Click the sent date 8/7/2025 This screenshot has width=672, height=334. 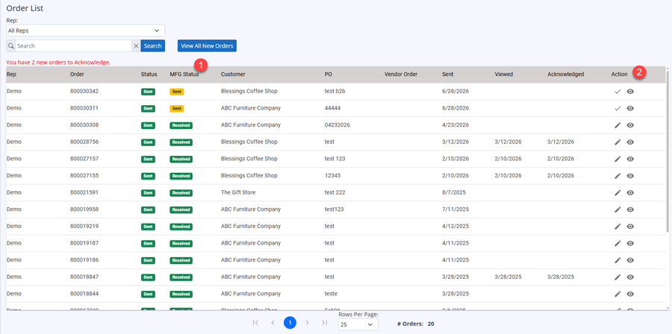pos(454,192)
